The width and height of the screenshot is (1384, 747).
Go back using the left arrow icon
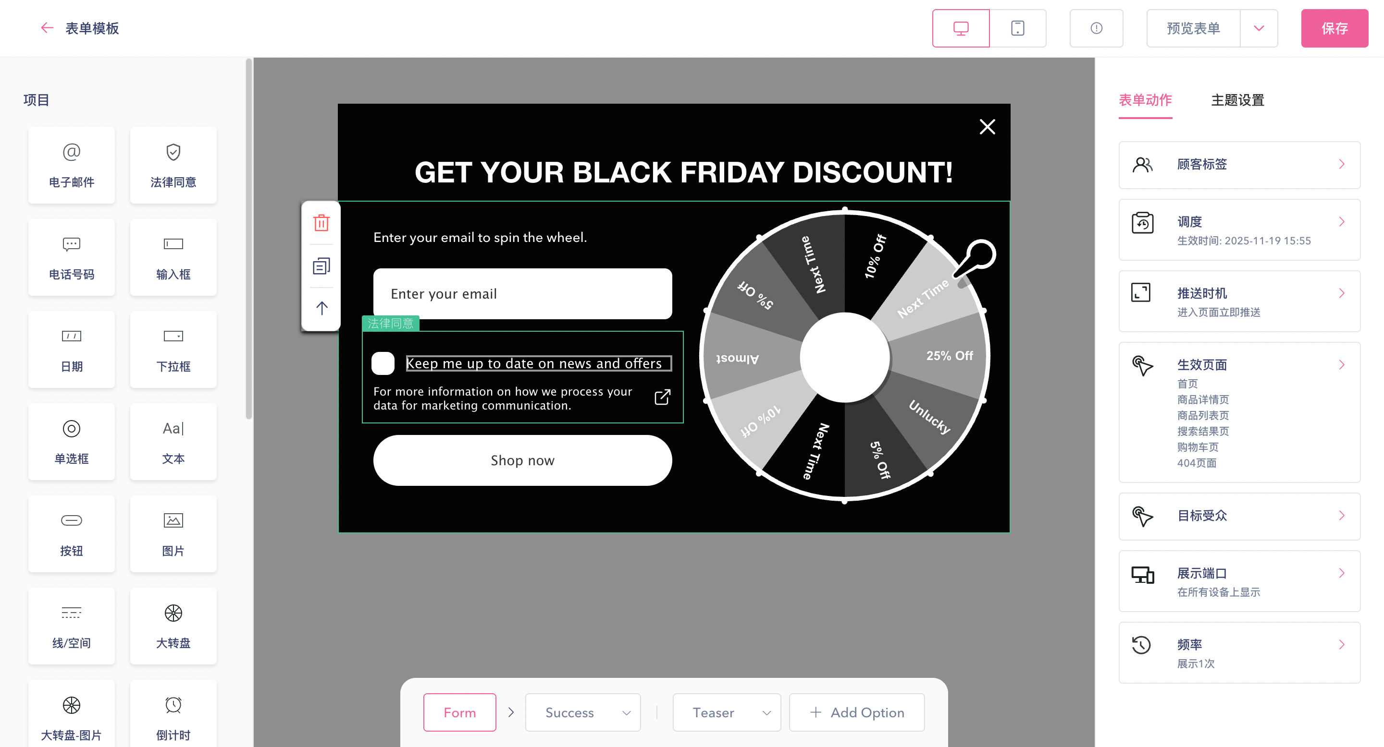click(47, 28)
